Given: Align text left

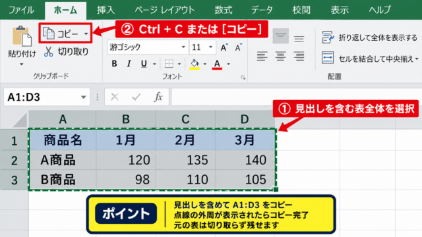Looking at the screenshot, I should coord(262,56).
